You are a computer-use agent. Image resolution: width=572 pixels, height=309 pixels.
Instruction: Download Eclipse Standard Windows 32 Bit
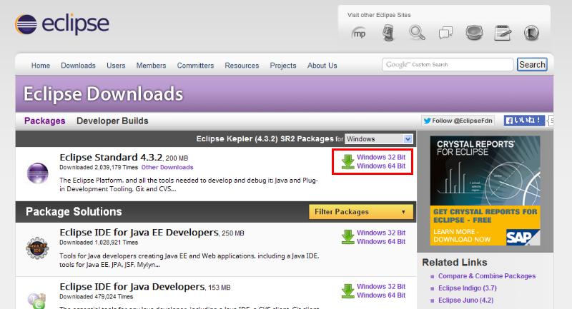pos(381,157)
